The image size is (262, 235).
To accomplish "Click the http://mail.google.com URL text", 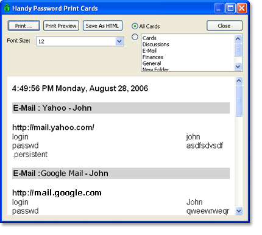I will coord(57,193).
